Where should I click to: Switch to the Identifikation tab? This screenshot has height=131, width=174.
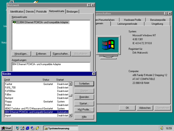(17, 11)
